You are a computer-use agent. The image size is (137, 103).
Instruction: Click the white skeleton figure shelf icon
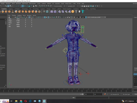tap(76, 11)
